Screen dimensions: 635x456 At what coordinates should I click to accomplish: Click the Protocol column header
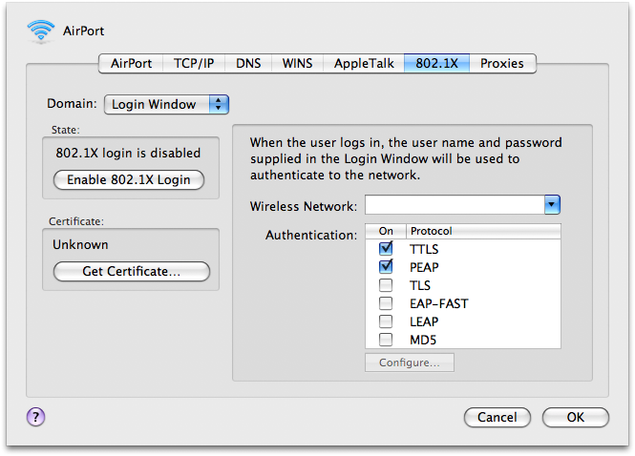[x=483, y=231]
